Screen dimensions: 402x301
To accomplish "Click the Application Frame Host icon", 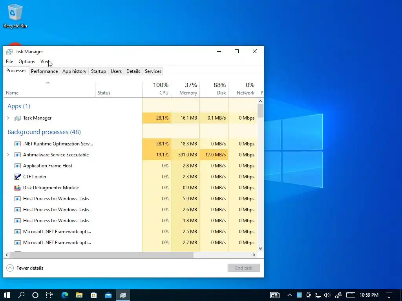I will pyautogui.click(x=17, y=166).
